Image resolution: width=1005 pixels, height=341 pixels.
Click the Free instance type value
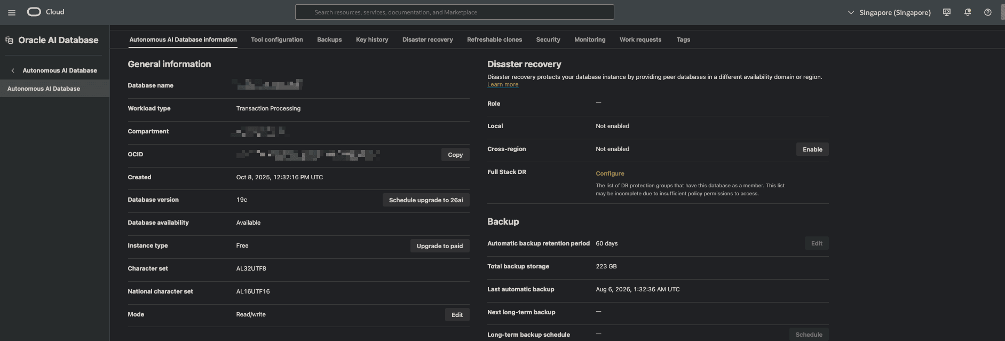(242, 245)
